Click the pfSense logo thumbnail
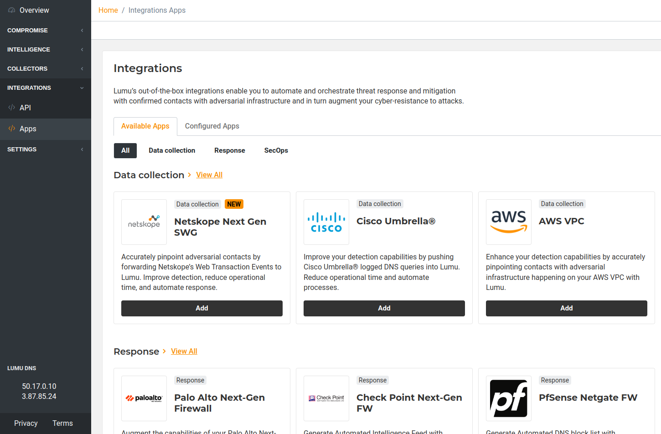 pos(509,398)
